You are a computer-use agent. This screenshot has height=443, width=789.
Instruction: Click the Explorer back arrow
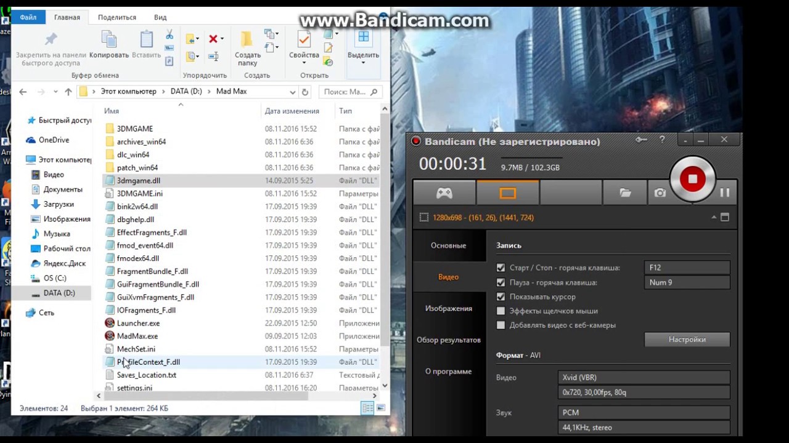click(x=23, y=92)
